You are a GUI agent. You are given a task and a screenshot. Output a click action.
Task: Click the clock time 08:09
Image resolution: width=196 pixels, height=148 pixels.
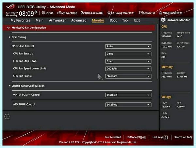[26, 14]
